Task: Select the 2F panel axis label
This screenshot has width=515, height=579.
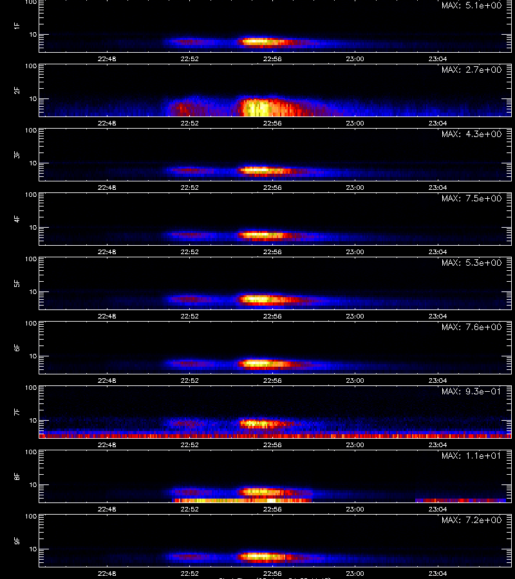Action: 17,90
